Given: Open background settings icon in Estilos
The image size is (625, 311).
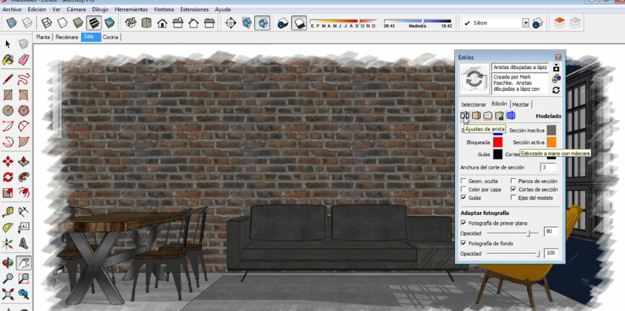Looking at the screenshot, I should click(x=488, y=115).
